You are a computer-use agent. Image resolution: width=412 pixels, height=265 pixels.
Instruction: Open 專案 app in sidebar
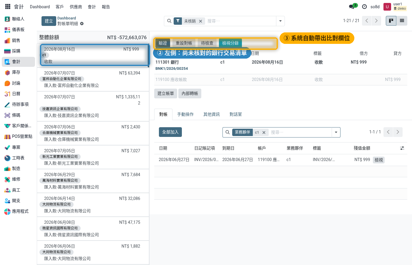pos(18,147)
